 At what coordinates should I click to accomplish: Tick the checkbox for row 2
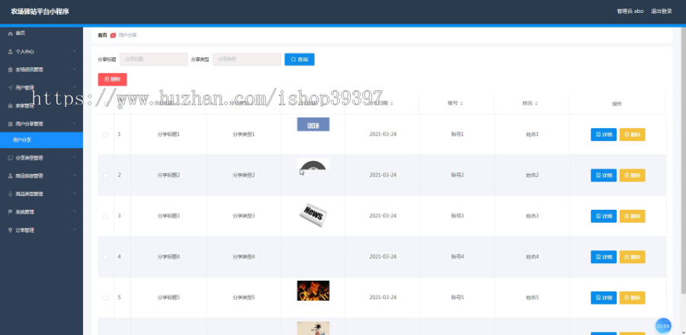[105, 176]
